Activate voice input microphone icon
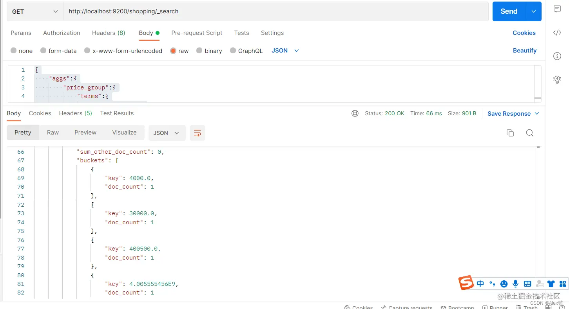 (x=516, y=284)
